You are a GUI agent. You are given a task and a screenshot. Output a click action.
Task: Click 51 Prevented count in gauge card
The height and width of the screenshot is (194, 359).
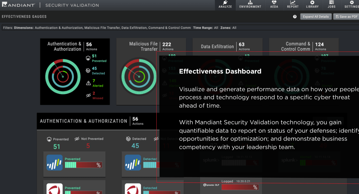click(x=99, y=58)
